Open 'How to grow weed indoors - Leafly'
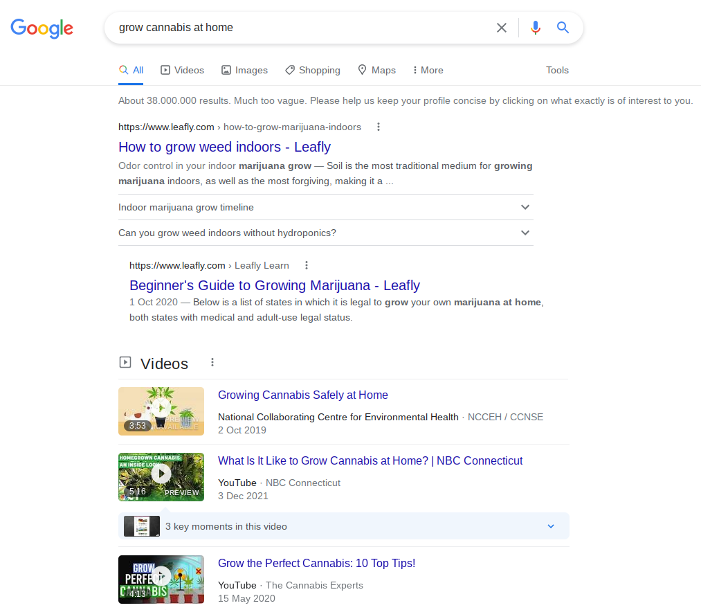The image size is (701, 610). [x=224, y=147]
